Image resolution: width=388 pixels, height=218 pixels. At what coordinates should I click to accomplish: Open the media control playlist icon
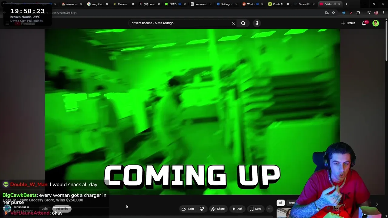coord(369,13)
